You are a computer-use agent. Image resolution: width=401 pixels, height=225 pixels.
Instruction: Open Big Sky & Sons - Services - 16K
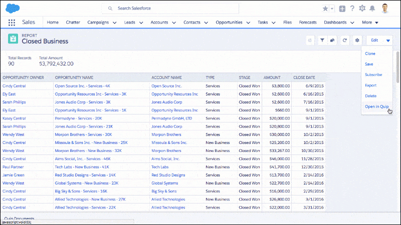pos(81,191)
